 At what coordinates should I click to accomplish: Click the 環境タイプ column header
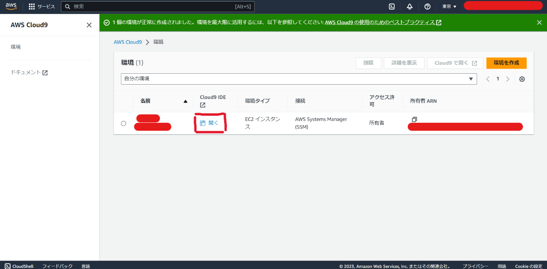(x=257, y=101)
